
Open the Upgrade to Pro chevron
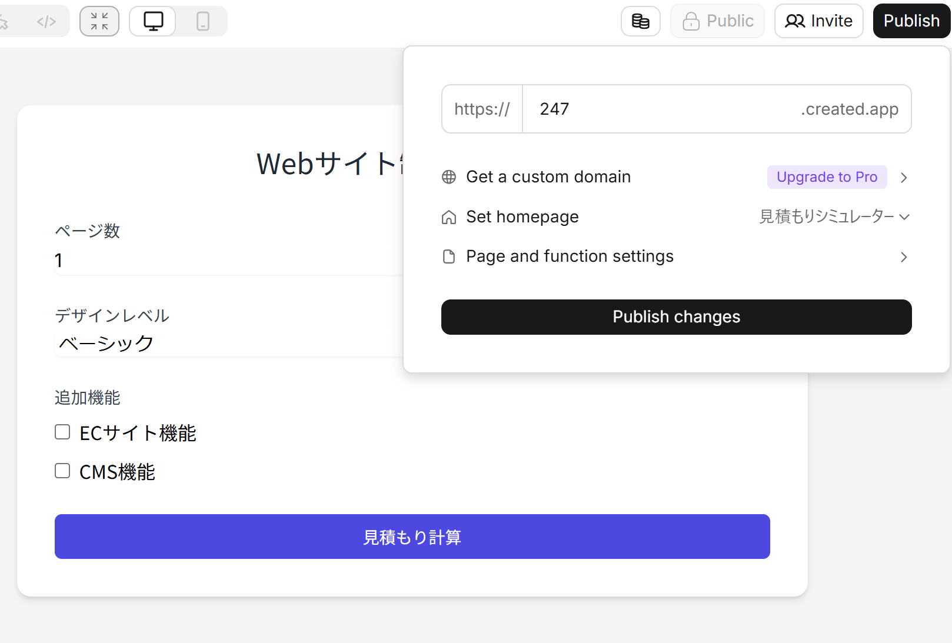pyautogui.click(x=904, y=177)
